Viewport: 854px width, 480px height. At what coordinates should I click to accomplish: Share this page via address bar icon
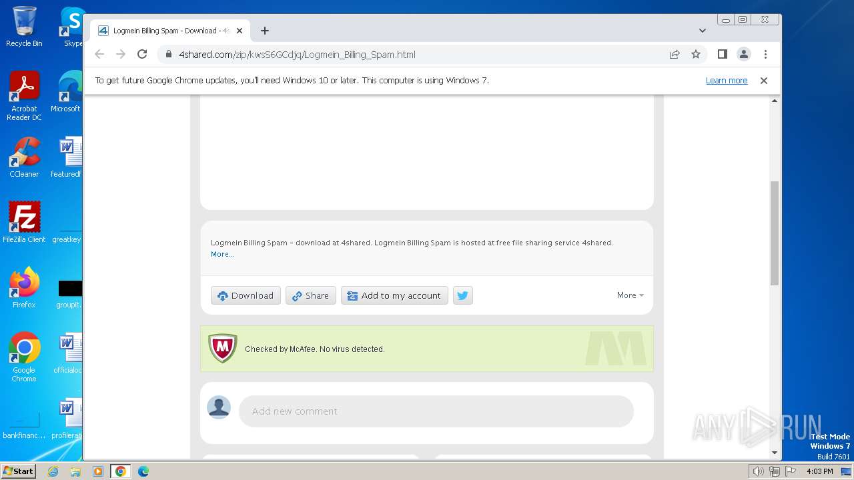(675, 55)
